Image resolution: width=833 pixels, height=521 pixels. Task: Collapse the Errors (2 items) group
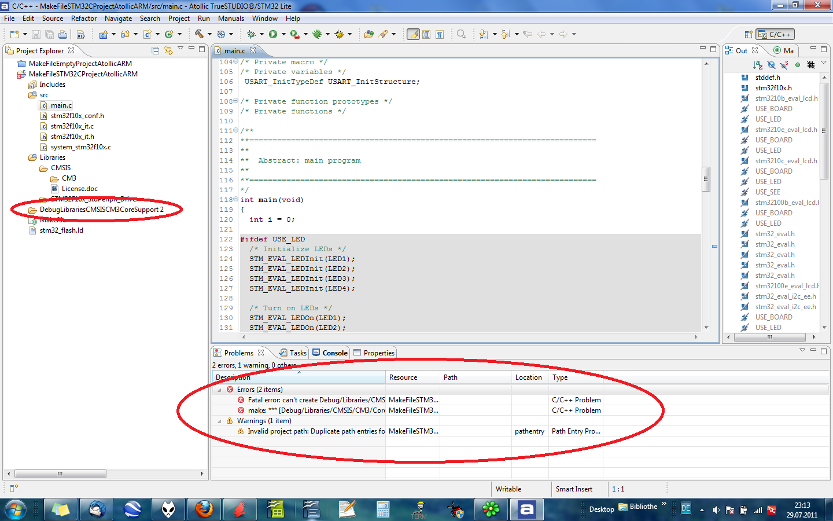(x=219, y=390)
